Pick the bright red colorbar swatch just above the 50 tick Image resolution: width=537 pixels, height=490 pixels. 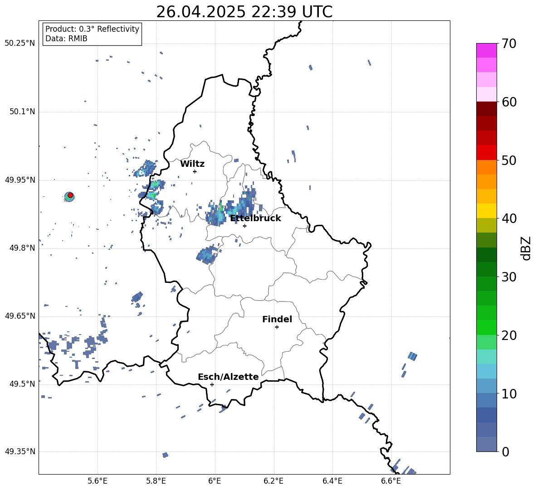coord(486,153)
